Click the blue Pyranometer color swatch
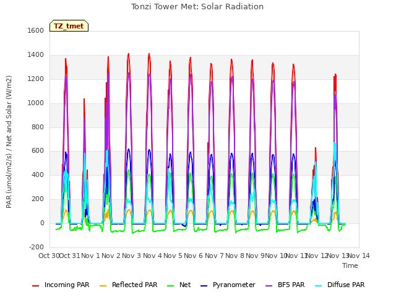The width and height of the screenshot is (396, 297). (x=204, y=286)
